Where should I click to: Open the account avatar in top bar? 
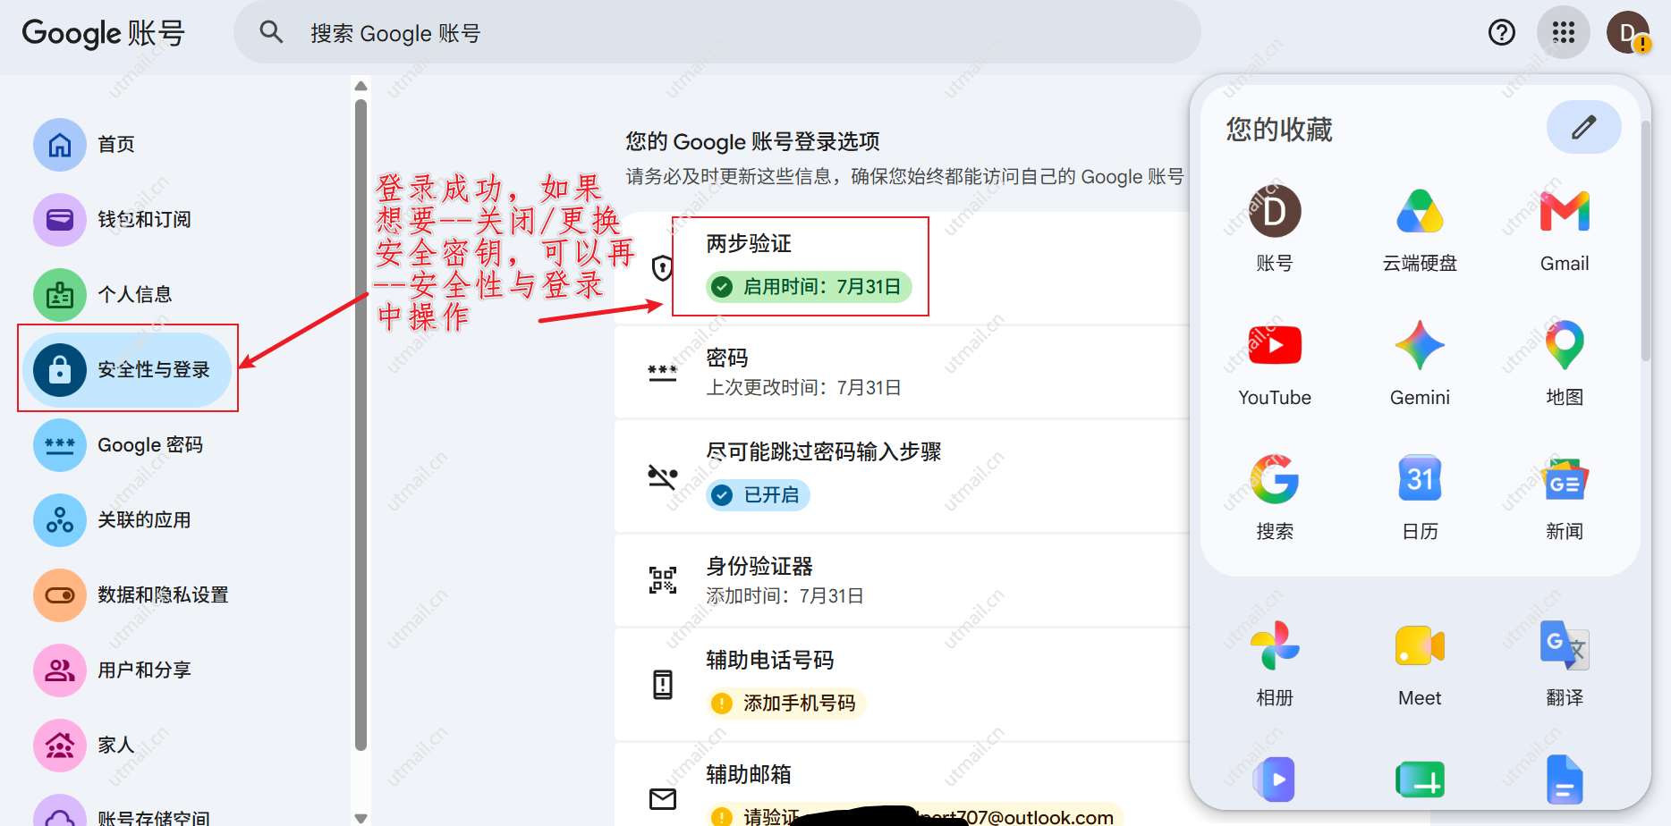(1628, 33)
